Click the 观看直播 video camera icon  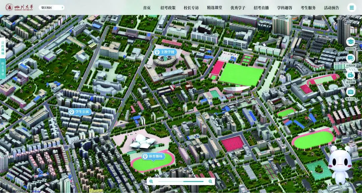click(350, 75)
